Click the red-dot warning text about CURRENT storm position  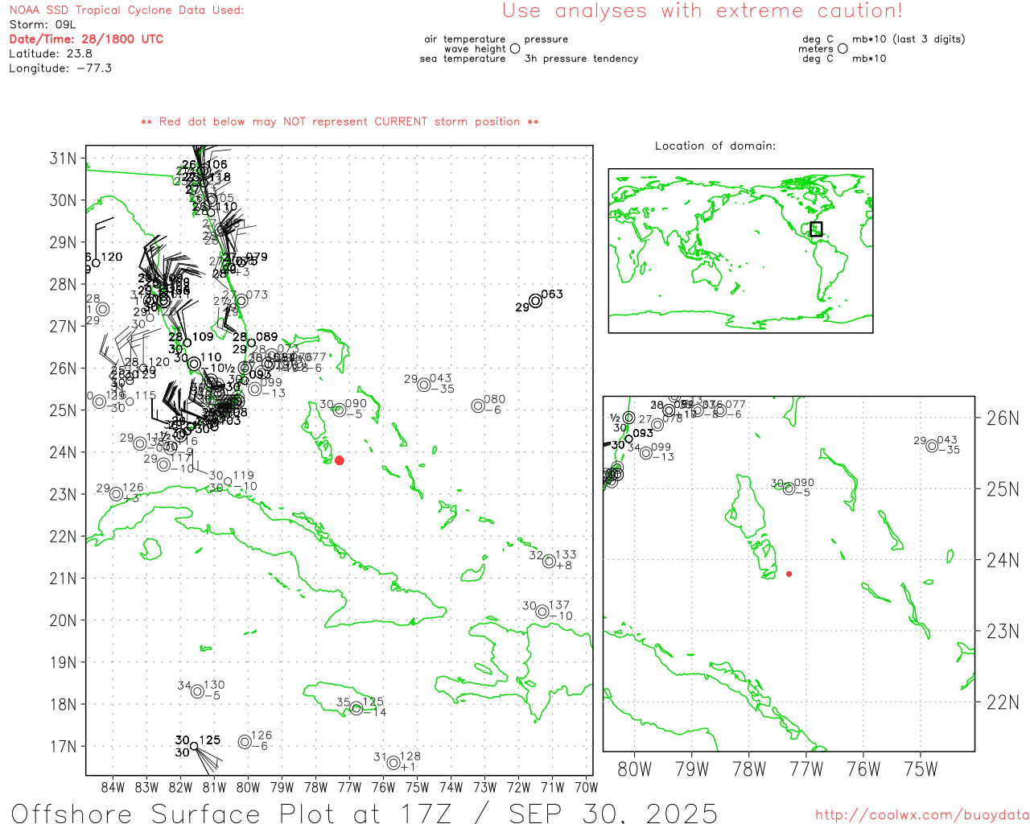pos(340,122)
